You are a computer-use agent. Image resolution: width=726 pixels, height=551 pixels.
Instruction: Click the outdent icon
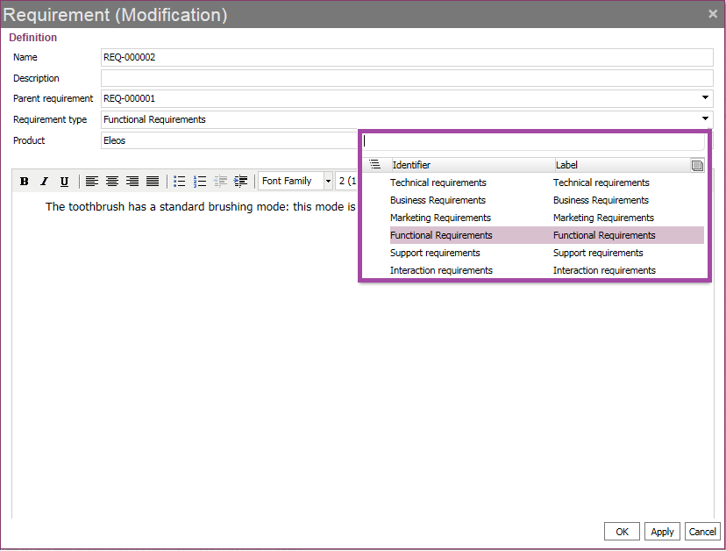(x=220, y=182)
